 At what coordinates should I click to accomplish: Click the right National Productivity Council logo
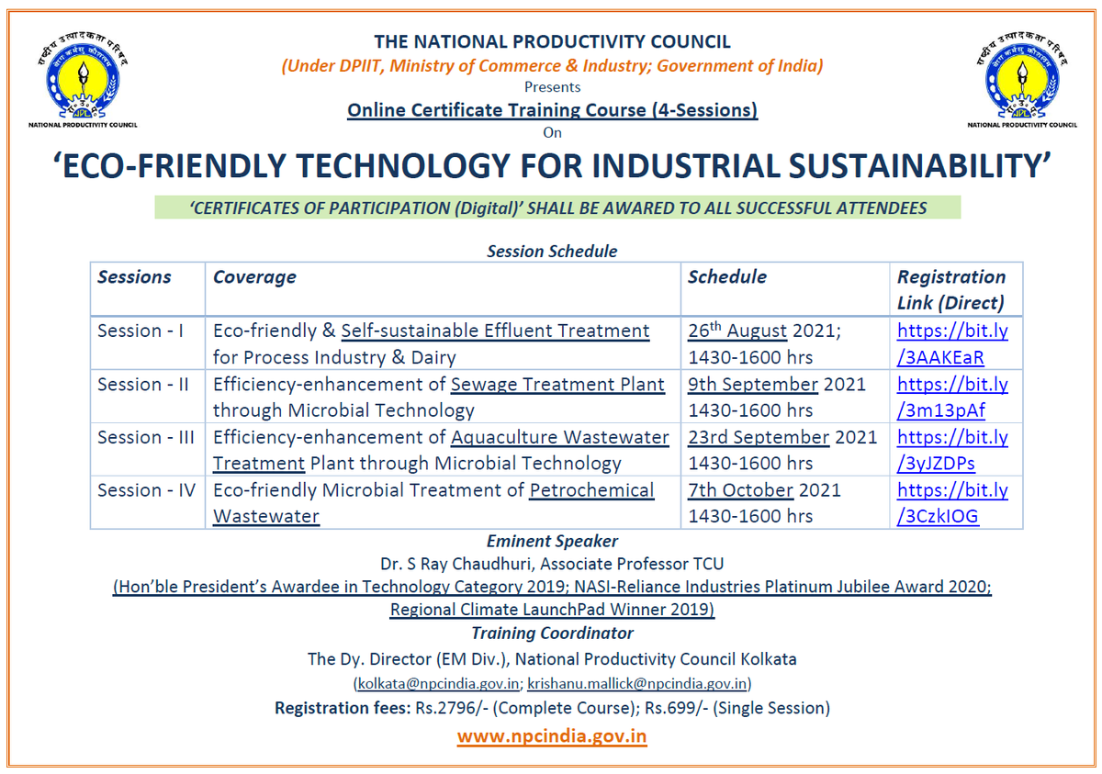pyautogui.click(x=1022, y=79)
